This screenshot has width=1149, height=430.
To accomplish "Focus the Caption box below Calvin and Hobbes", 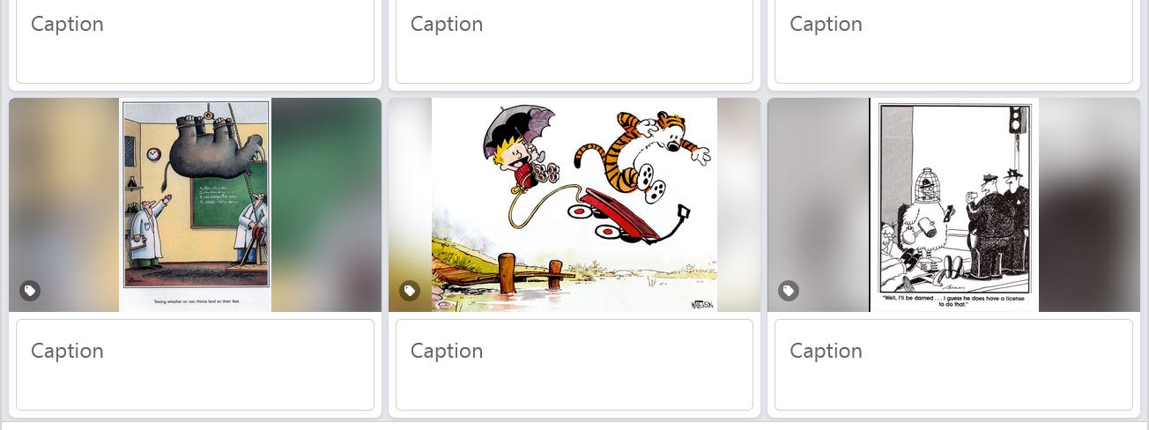I will (574, 365).
